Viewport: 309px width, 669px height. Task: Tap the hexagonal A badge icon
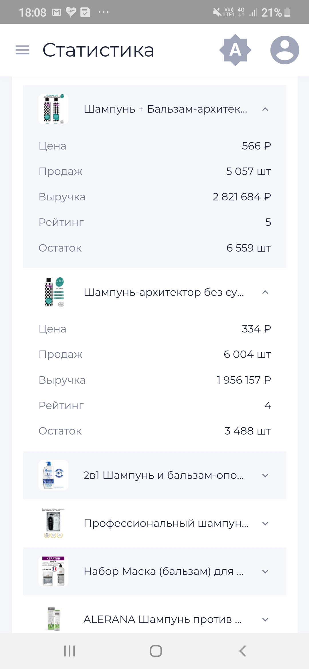[235, 50]
